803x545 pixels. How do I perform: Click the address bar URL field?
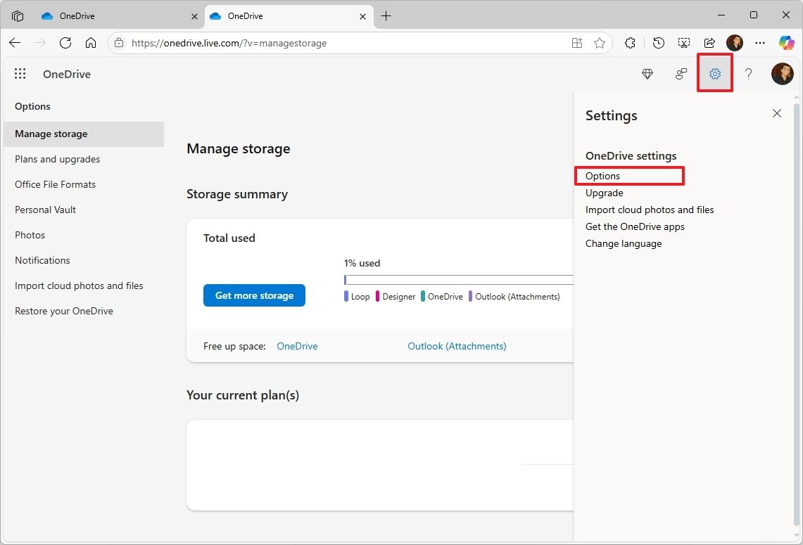pyautogui.click(x=345, y=43)
